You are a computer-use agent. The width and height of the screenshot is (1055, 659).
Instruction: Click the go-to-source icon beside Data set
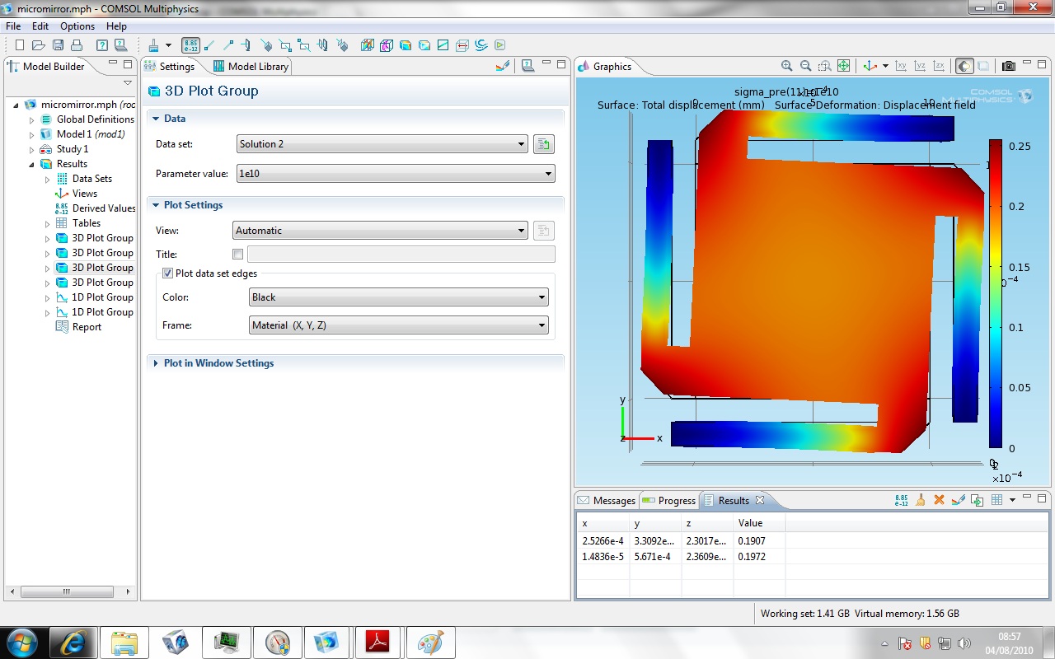(544, 144)
